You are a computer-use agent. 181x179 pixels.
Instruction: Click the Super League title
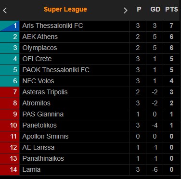(x=65, y=9)
